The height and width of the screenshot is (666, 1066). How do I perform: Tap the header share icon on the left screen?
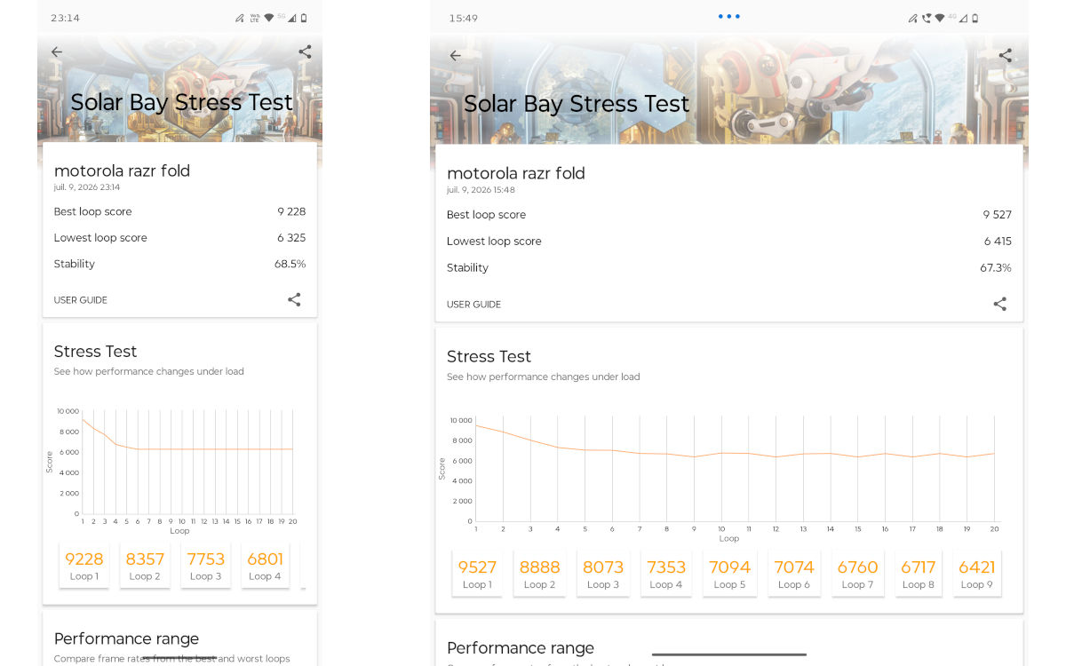tap(305, 52)
